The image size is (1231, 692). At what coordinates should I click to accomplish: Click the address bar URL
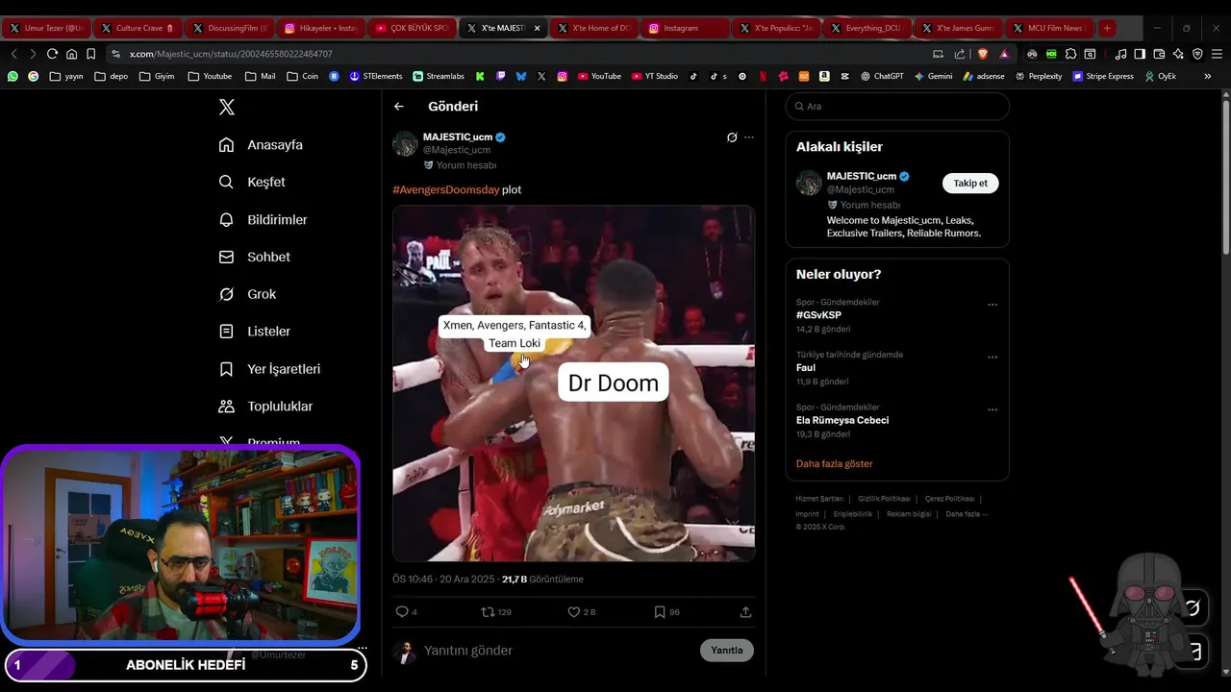click(x=231, y=54)
